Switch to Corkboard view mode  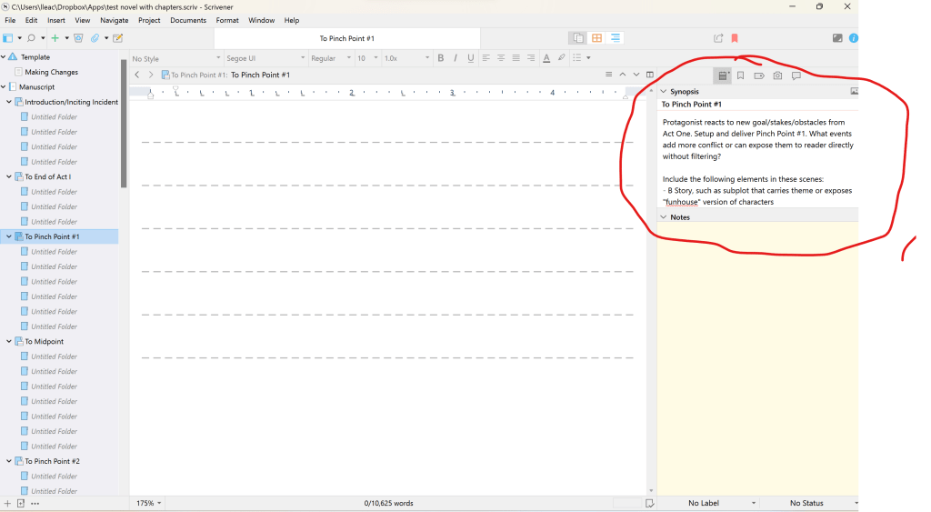click(x=596, y=38)
